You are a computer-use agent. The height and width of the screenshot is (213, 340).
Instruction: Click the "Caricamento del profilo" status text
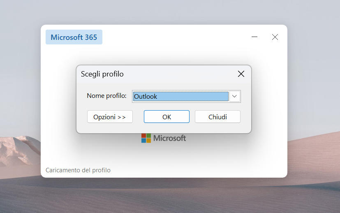click(x=78, y=170)
